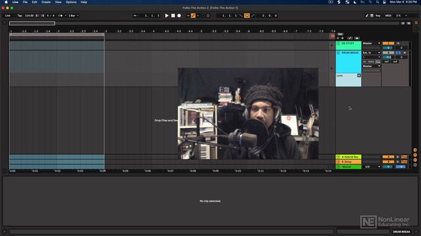Open the Live application menu

pyautogui.click(x=15, y=2)
